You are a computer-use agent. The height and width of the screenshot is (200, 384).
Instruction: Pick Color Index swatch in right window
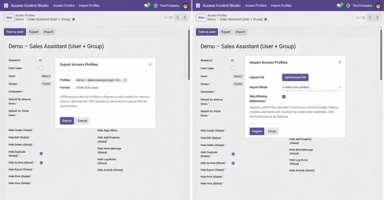pyautogui.click(x=232, y=68)
